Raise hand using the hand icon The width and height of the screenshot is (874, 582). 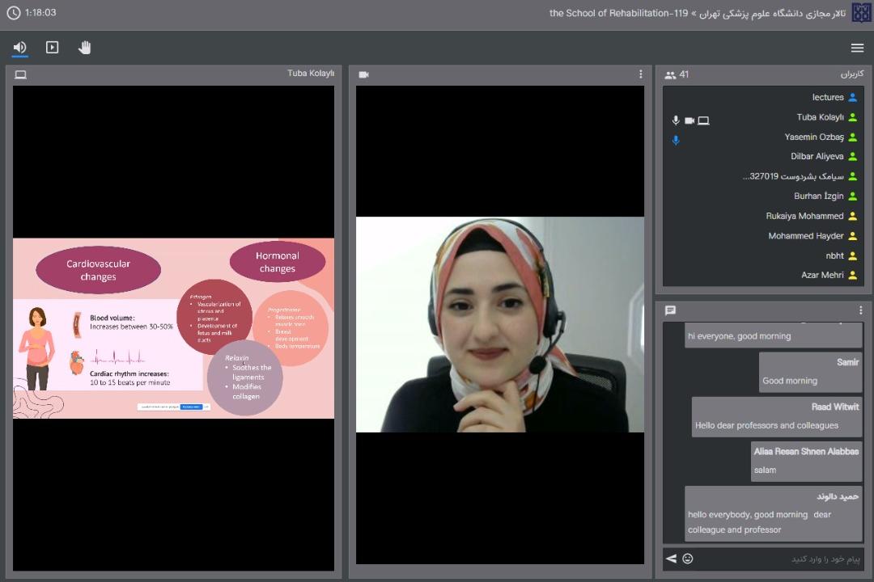click(84, 48)
